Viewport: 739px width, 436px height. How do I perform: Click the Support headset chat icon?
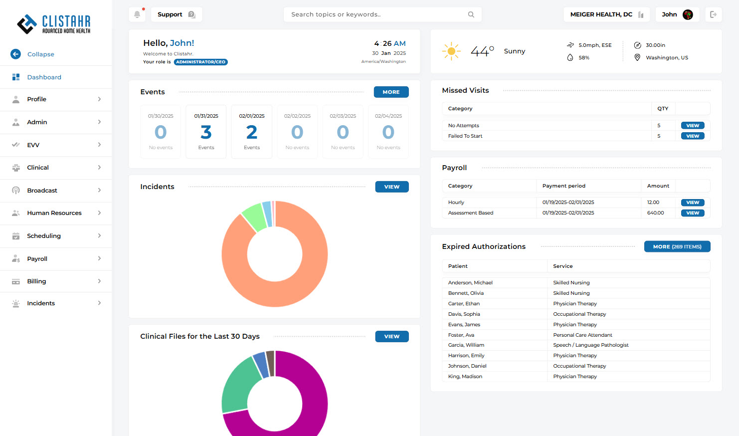click(x=191, y=14)
